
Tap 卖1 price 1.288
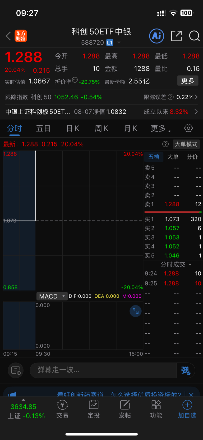pos(172,204)
